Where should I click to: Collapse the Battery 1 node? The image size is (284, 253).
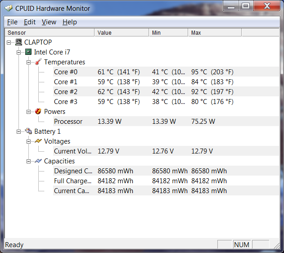click(x=18, y=131)
